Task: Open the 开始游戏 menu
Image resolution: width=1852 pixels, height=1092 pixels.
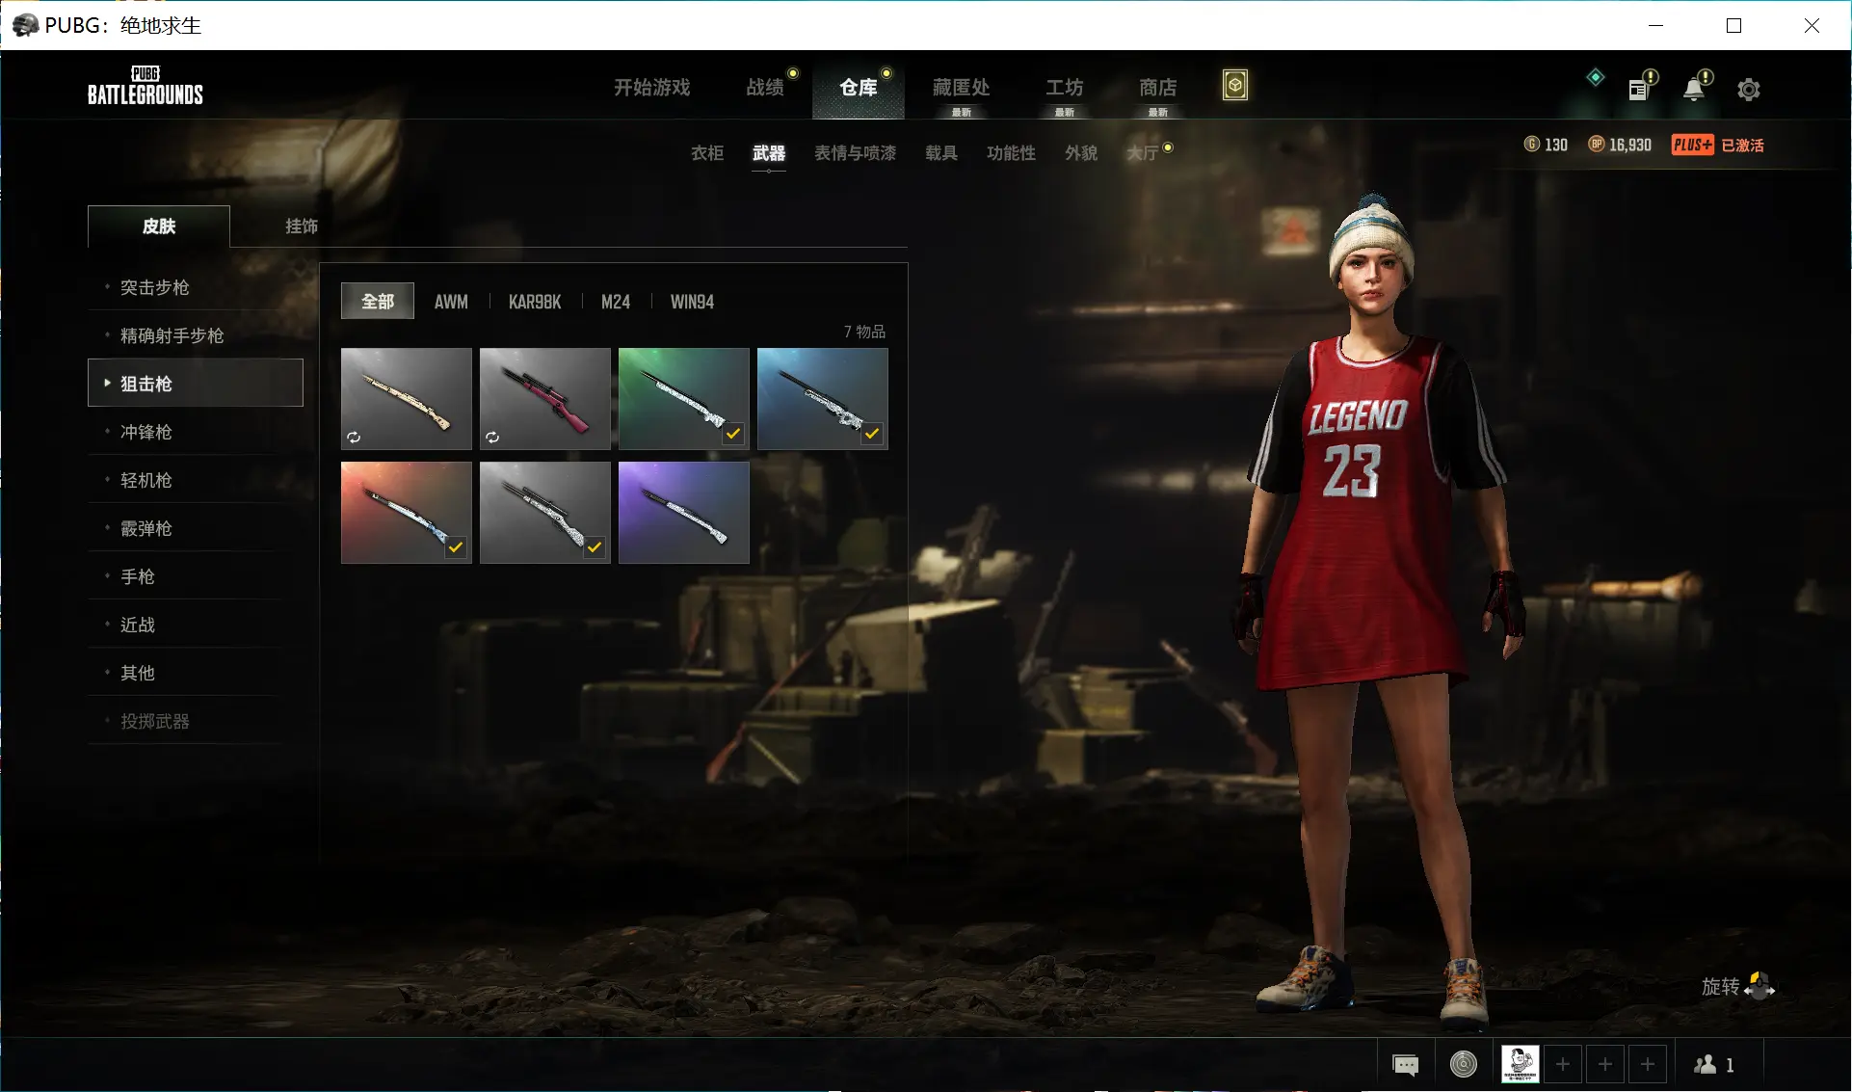Action: pos(652,88)
